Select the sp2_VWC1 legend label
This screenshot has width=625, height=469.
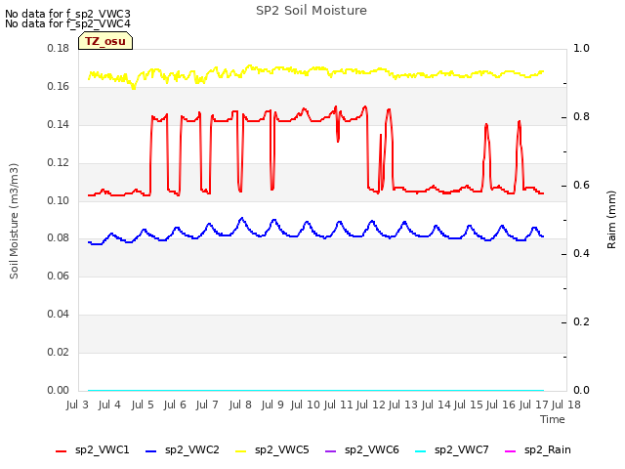pos(102,449)
